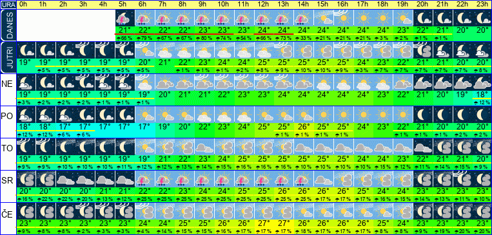Click tomorrow's windy moon icon at 3h
Image resolution: width=492 pixels, height=235 pixels.
click(x=85, y=50)
